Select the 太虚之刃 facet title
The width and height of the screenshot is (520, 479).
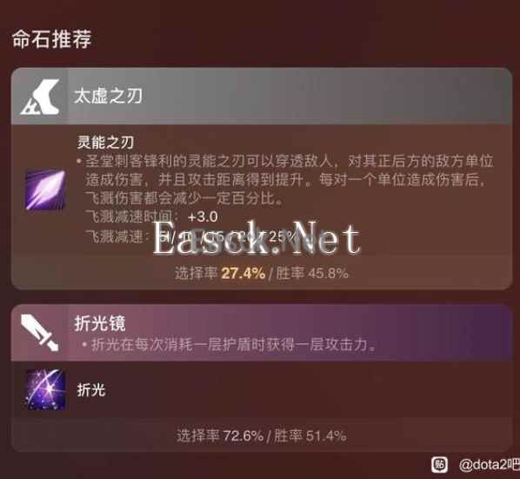pyautogui.click(x=109, y=96)
